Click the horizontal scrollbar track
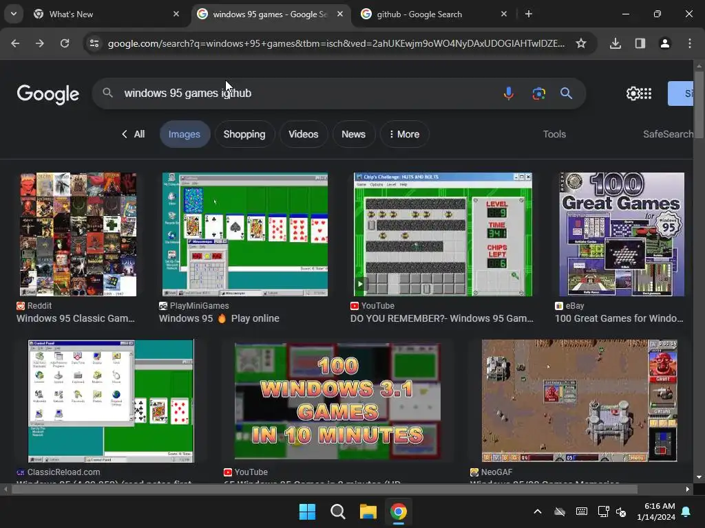The image size is (705, 528). coord(346,489)
